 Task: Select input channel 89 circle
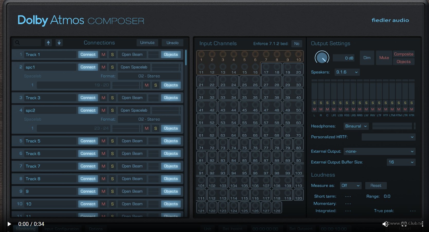point(288,155)
